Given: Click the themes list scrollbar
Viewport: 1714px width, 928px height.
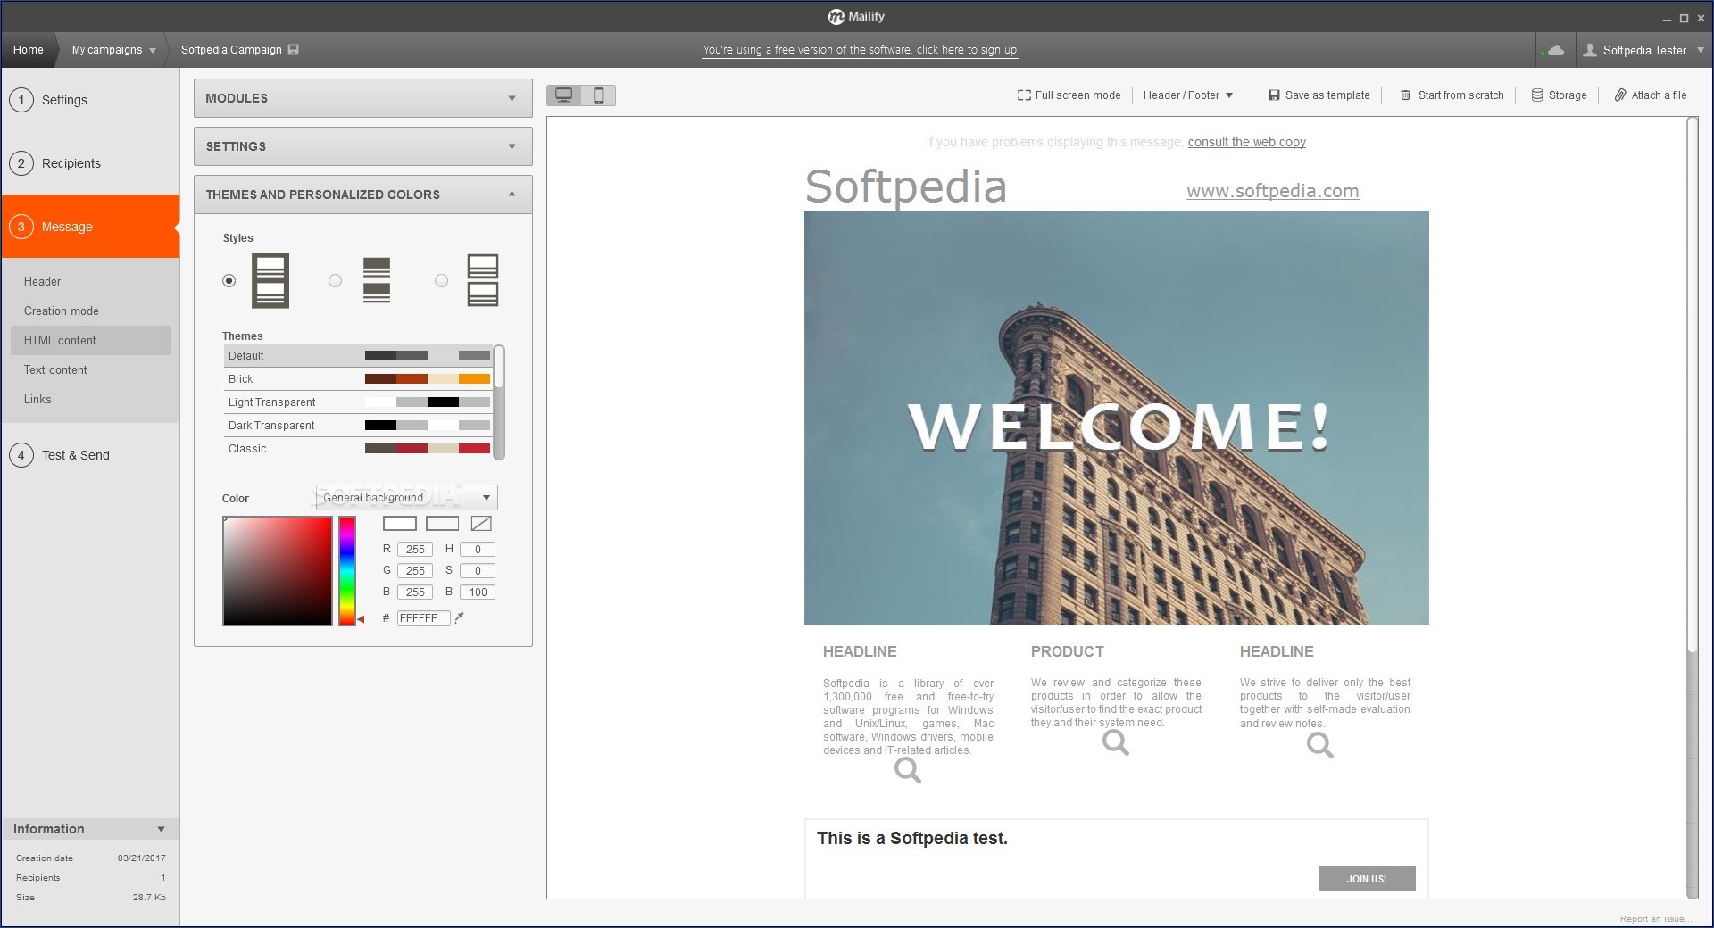Looking at the screenshot, I should (499, 402).
